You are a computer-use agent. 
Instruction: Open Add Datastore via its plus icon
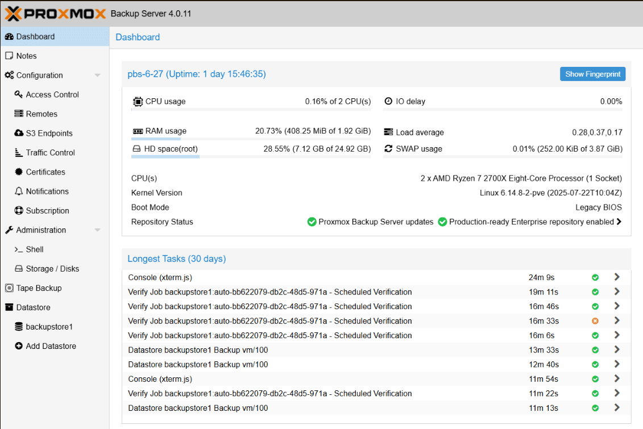tap(18, 346)
